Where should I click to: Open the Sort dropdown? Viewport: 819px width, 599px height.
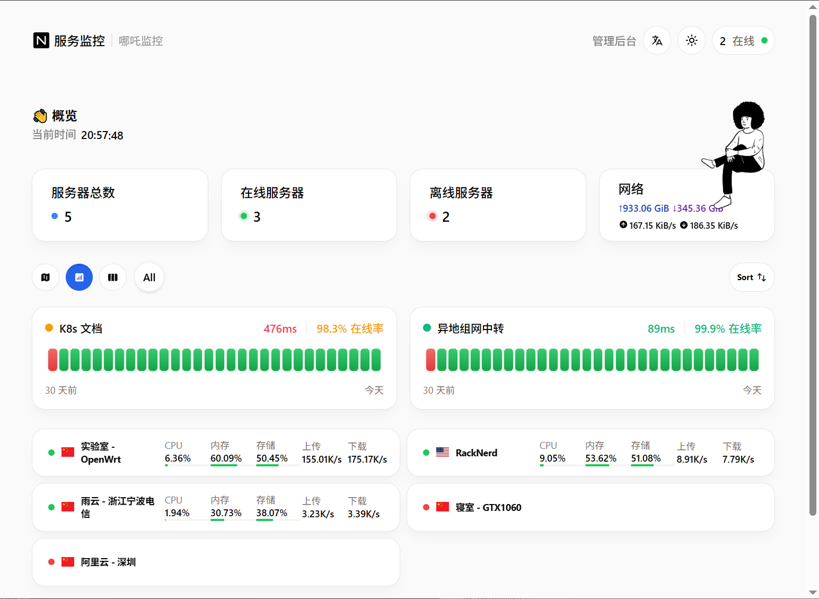pyautogui.click(x=751, y=277)
